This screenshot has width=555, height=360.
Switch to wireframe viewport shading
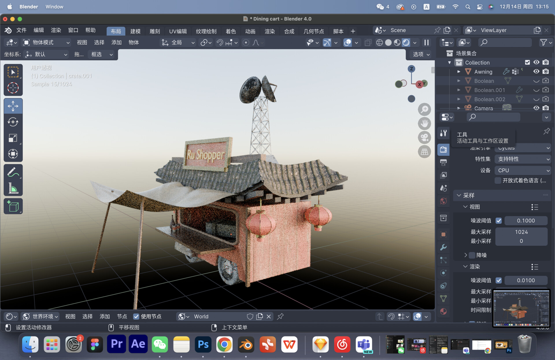coord(380,43)
